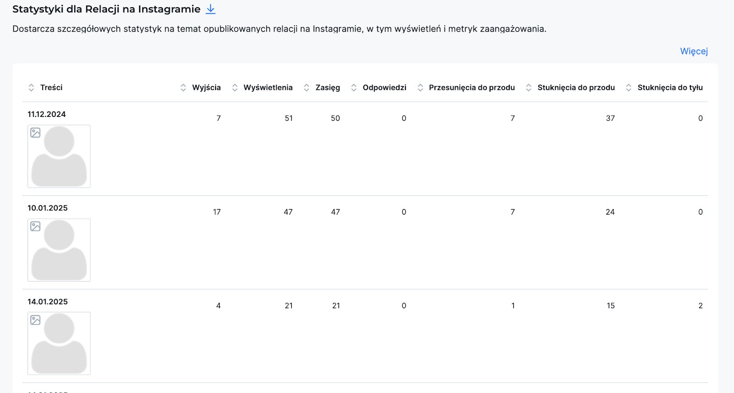Sort by Stuknięcia do przodu arrows

[528, 88]
